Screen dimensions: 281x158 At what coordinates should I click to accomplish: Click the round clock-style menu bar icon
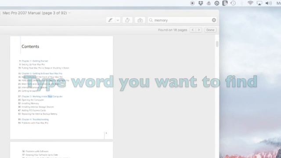pyautogui.click(x=216, y=3)
